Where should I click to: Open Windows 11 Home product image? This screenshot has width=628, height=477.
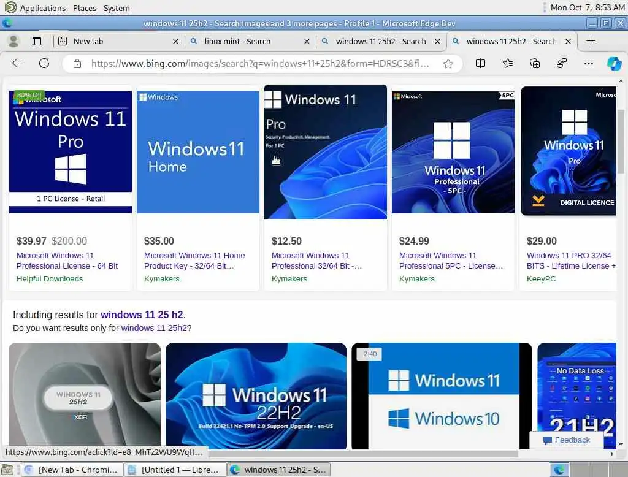tap(198, 152)
